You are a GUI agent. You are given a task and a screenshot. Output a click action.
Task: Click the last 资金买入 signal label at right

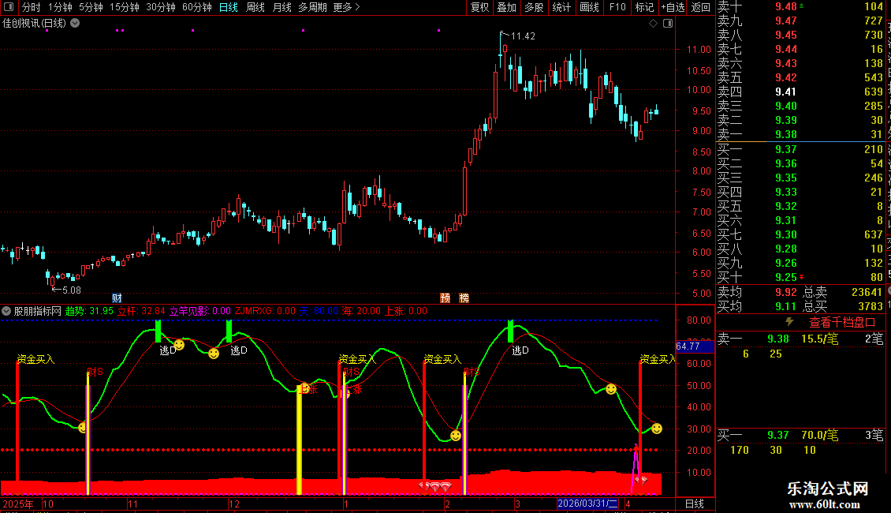(657, 359)
